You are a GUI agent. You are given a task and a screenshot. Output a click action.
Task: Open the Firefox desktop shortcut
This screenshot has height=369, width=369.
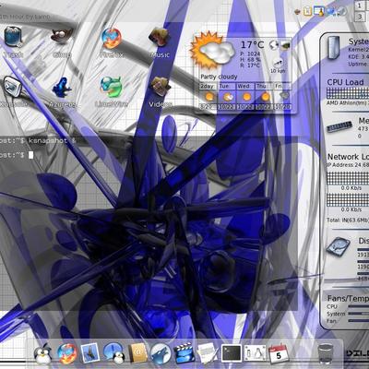tap(112, 38)
